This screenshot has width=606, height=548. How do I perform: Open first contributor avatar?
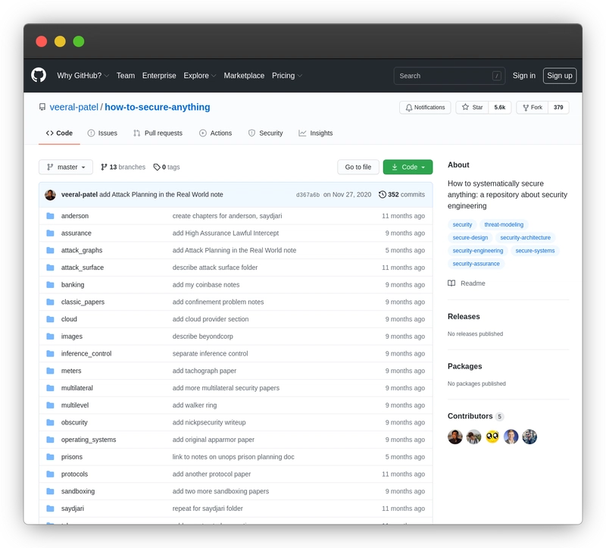(x=455, y=437)
